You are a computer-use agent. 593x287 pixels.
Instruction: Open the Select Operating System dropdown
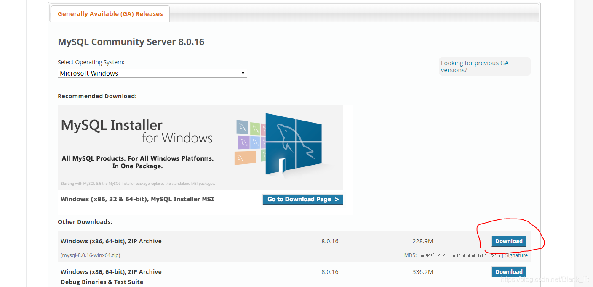(x=152, y=73)
